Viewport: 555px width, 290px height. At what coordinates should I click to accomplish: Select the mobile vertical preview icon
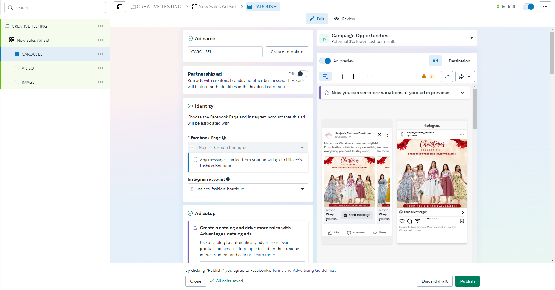[355, 76]
